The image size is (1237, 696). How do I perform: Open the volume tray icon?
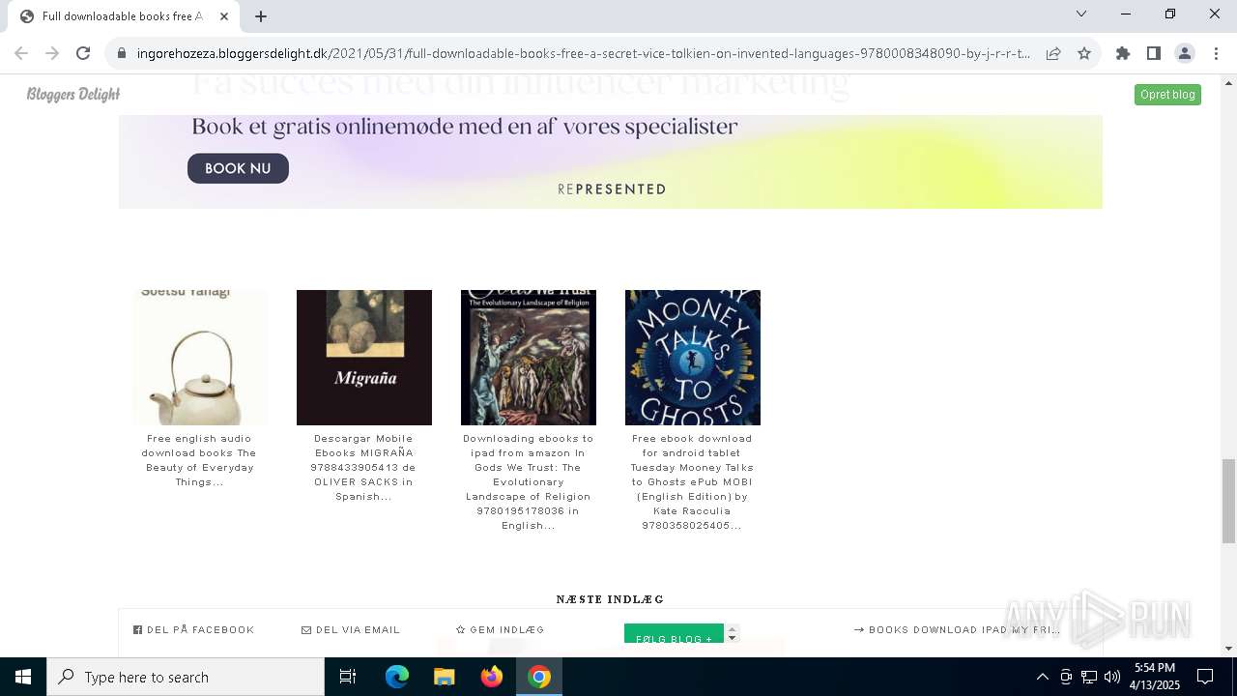tap(1112, 677)
